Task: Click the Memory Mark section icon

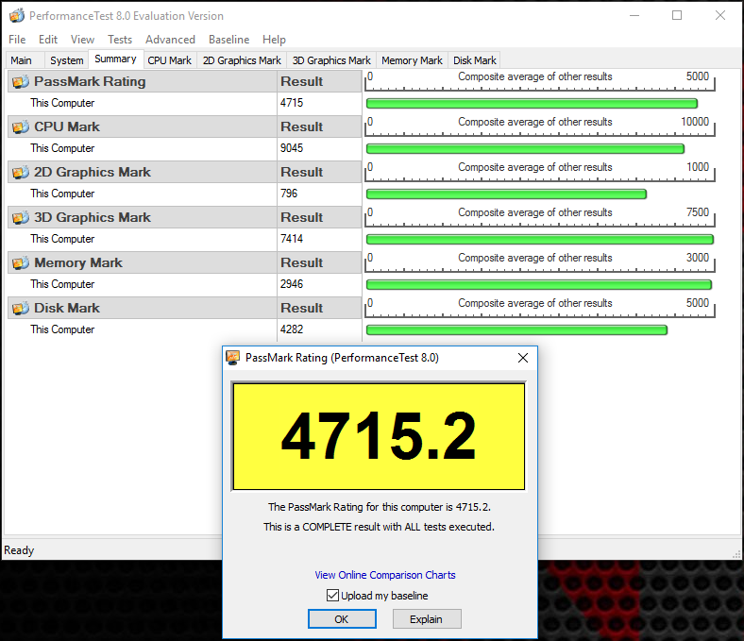Action: (21, 262)
